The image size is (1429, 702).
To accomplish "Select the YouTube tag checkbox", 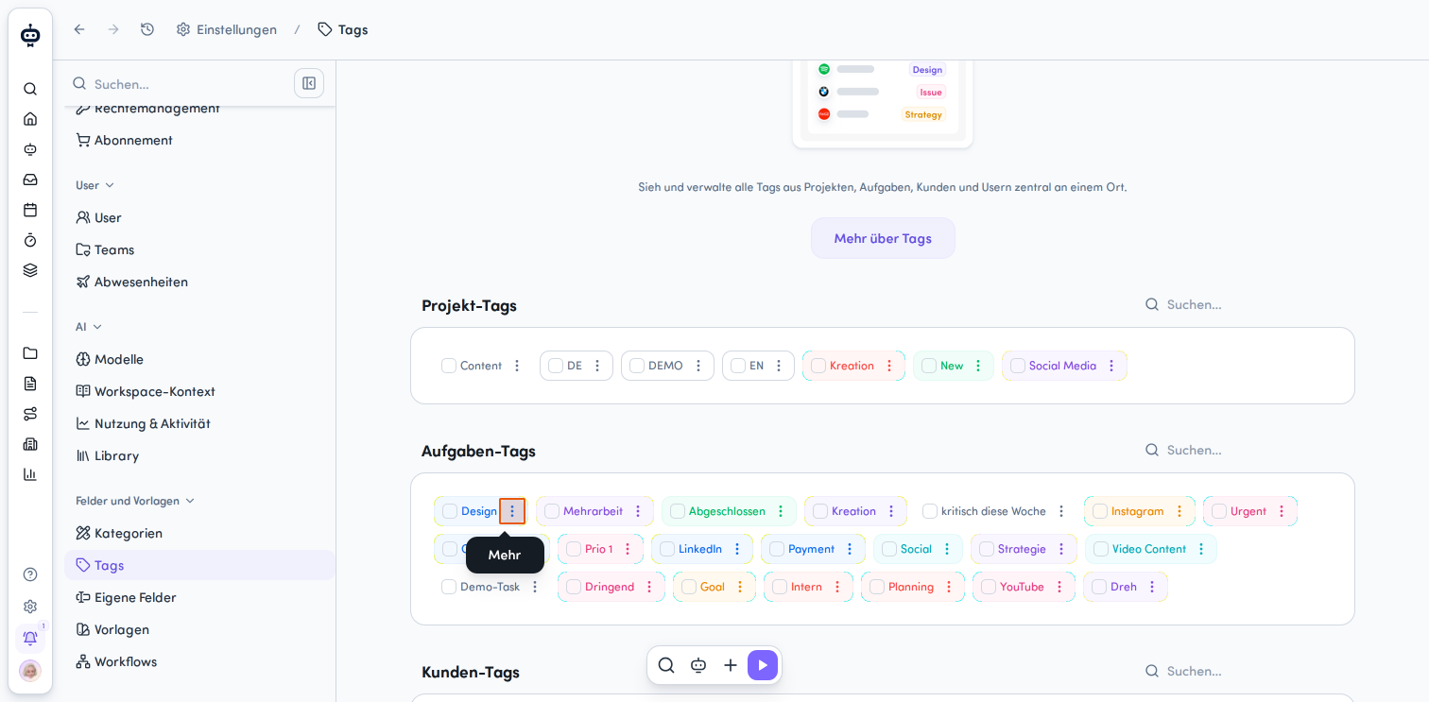I will point(989,587).
